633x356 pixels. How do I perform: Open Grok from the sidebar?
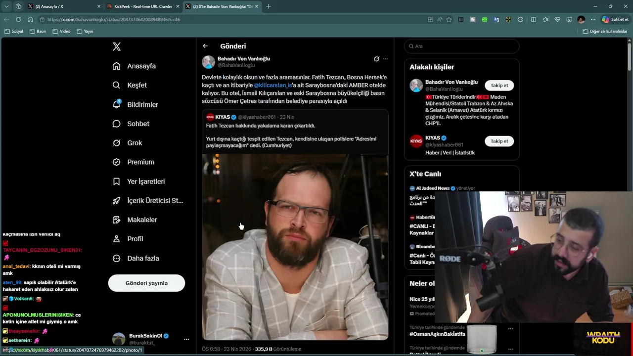tap(127, 143)
